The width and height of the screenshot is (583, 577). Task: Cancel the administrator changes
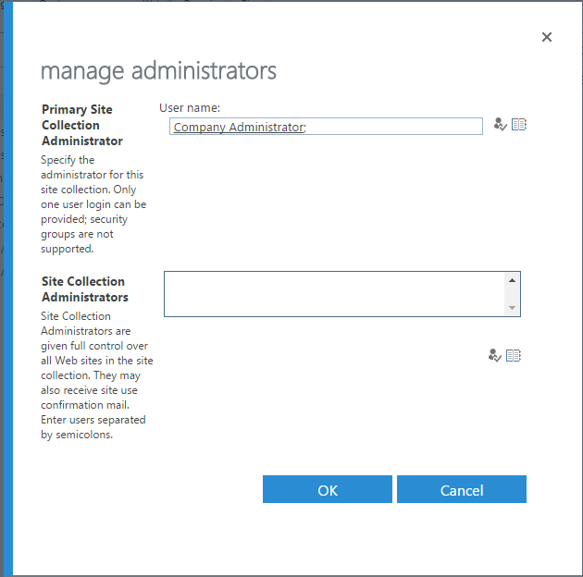point(461,490)
